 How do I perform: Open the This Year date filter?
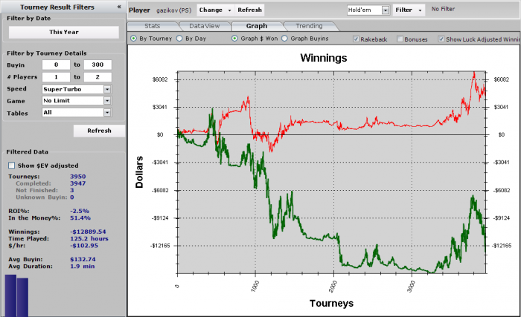click(x=64, y=32)
